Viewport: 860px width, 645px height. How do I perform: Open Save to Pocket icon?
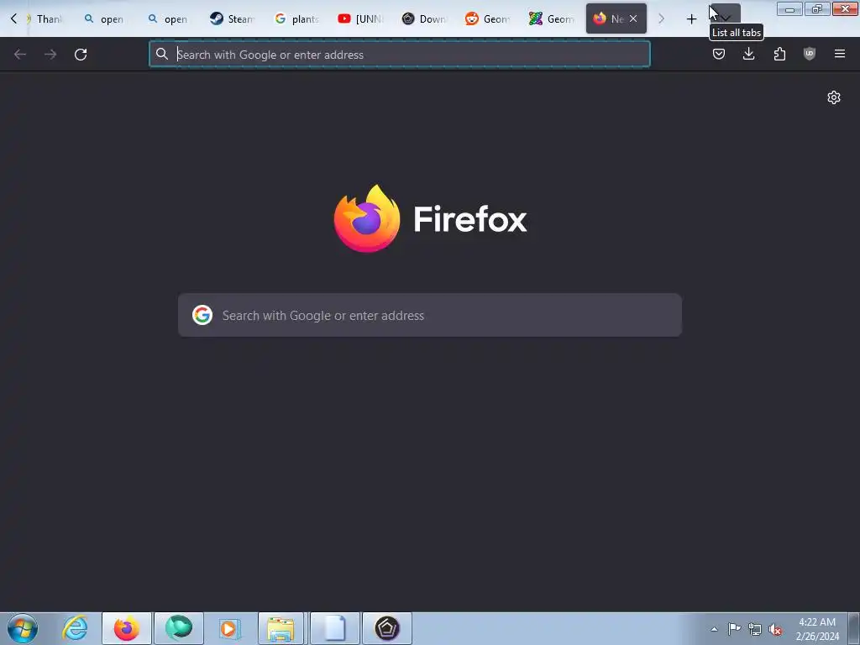(x=719, y=54)
